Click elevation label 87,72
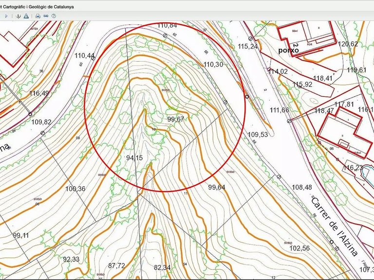374x280 pixels. click(116, 265)
